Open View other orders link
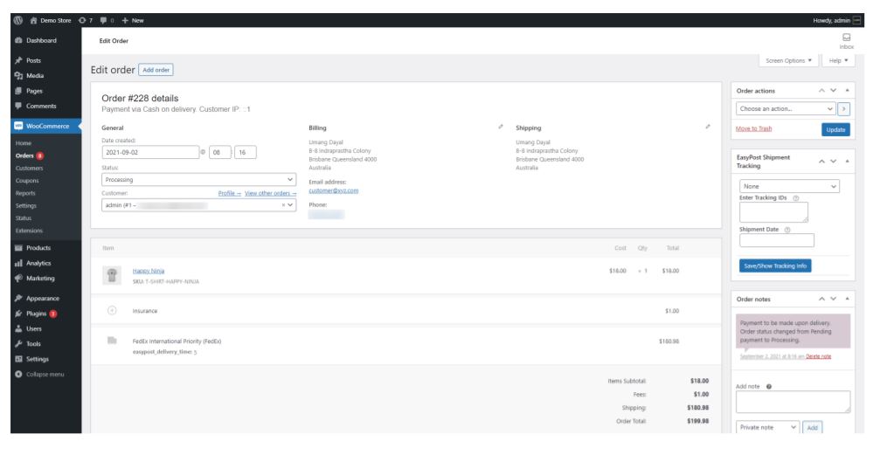Image resolution: width=880 pixels, height=455 pixels. click(x=270, y=193)
